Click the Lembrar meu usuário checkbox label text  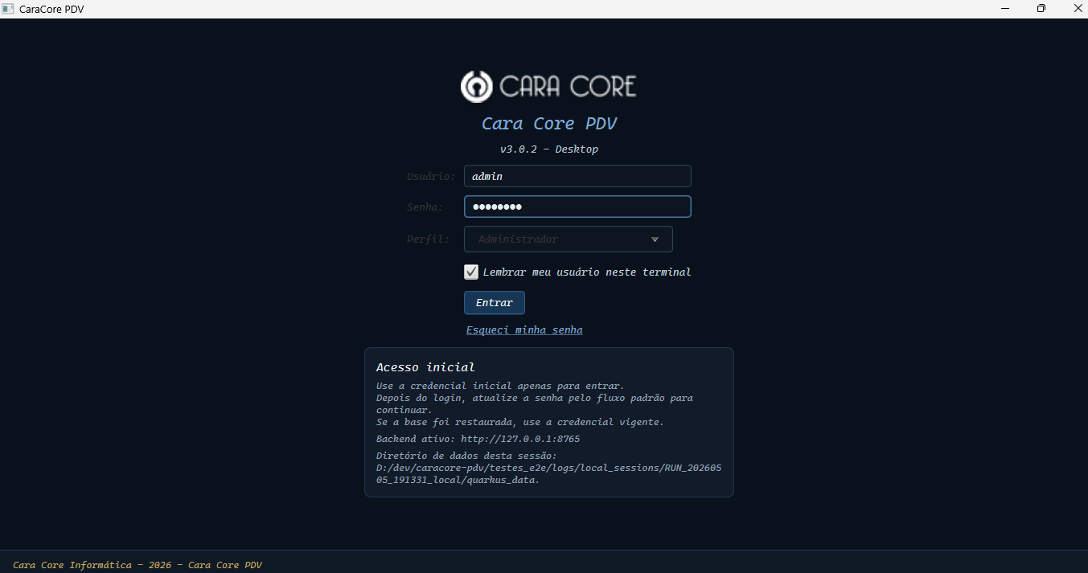point(587,272)
